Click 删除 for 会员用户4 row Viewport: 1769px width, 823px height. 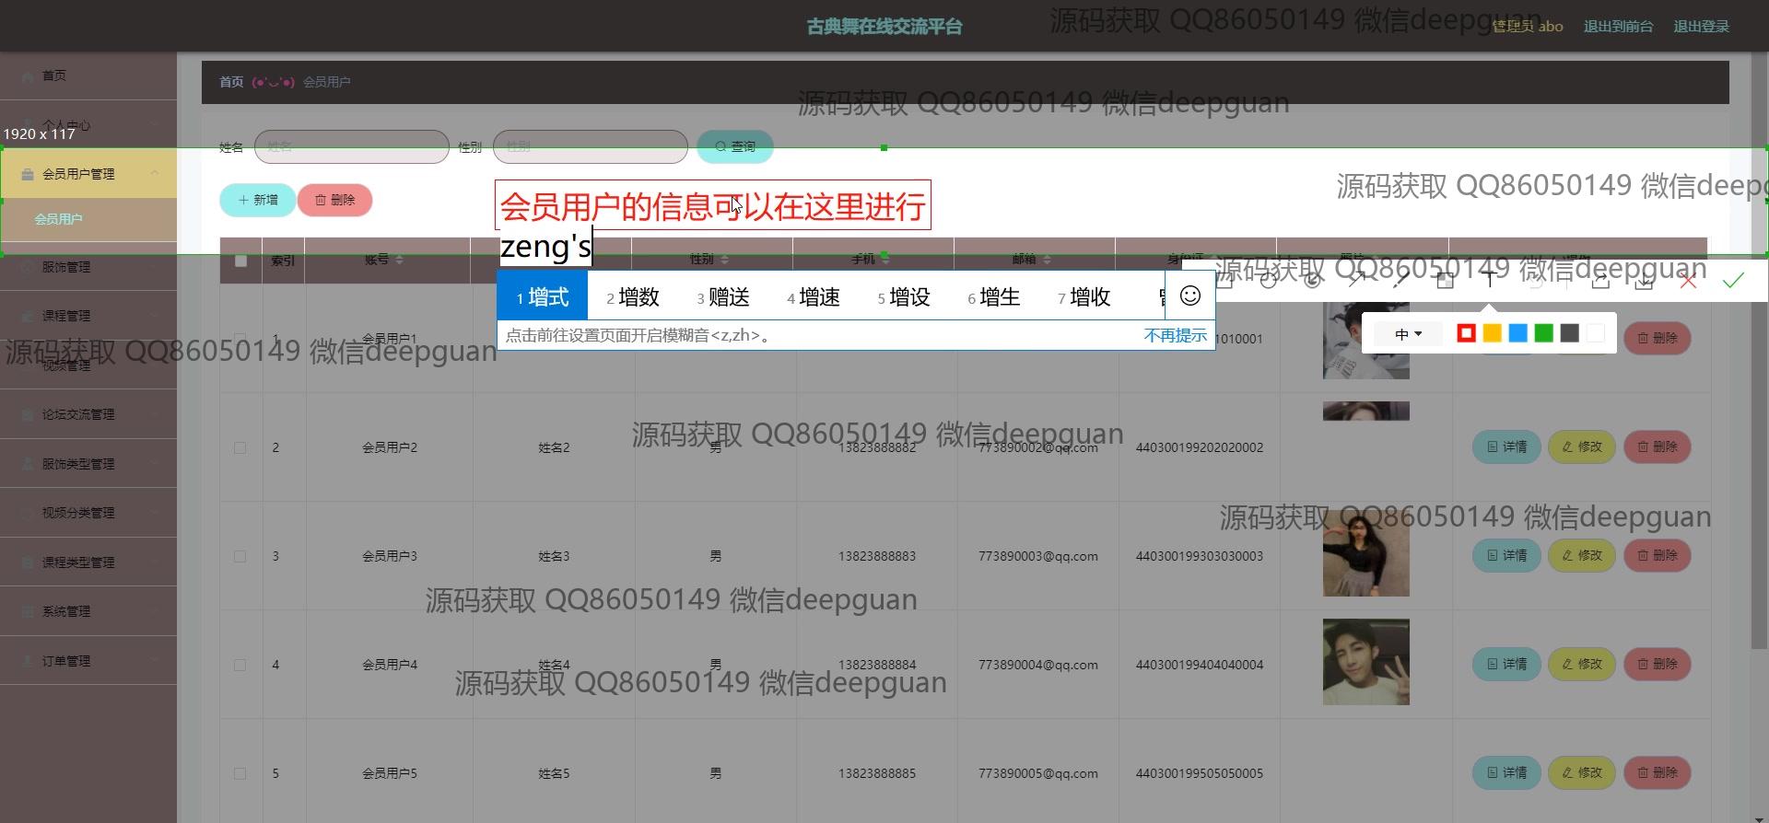coord(1658,664)
